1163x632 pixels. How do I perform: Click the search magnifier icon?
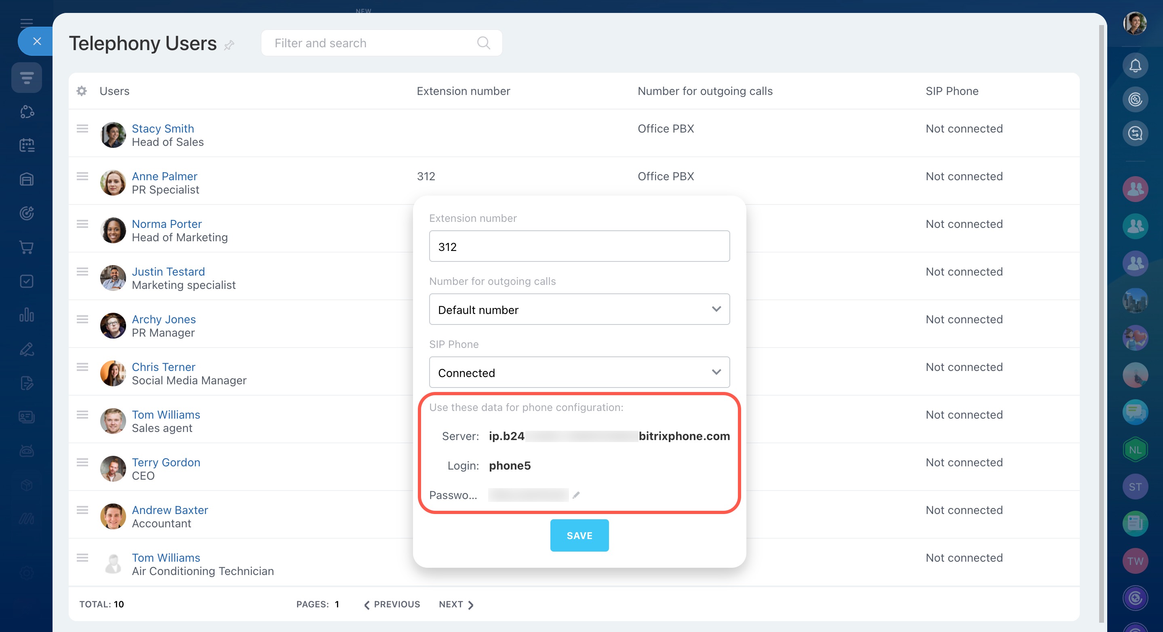(x=483, y=43)
